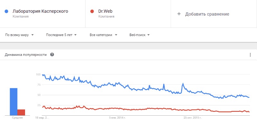The height and width of the screenshot is (131, 257).
Task: Click the red average bar
Action: coord(21,112)
